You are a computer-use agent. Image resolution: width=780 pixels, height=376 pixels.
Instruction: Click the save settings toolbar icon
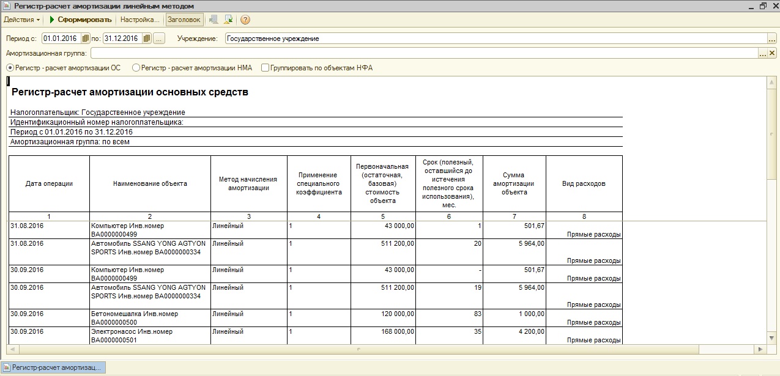tap(228, 20)
